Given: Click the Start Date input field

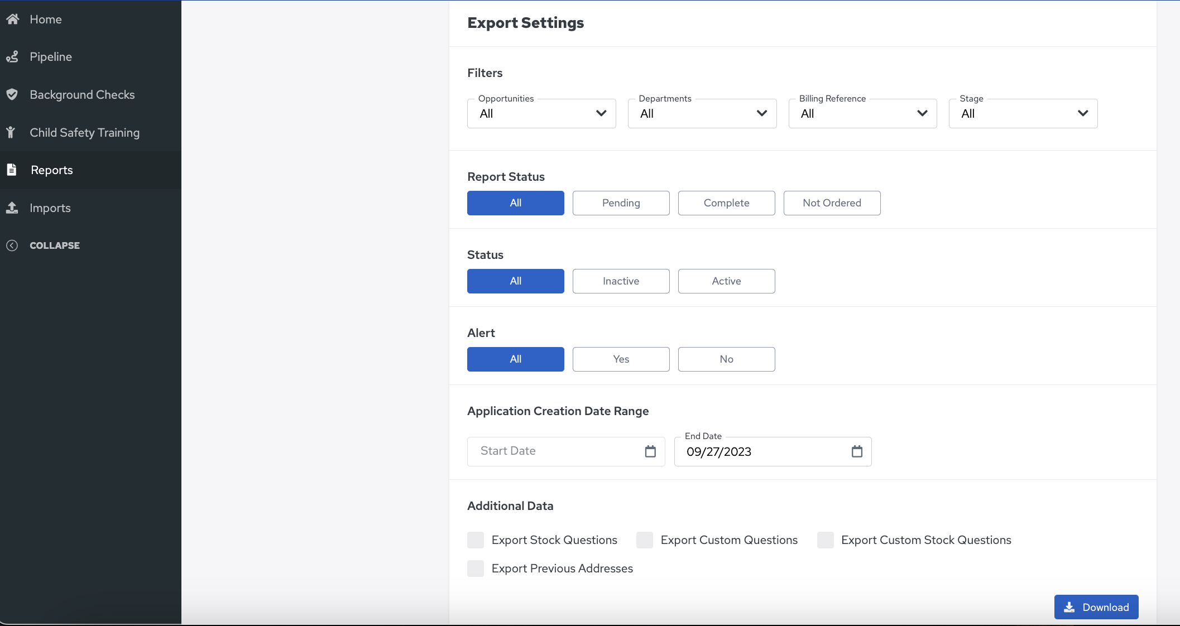Looking at the screenshot, I should (566, 451).
